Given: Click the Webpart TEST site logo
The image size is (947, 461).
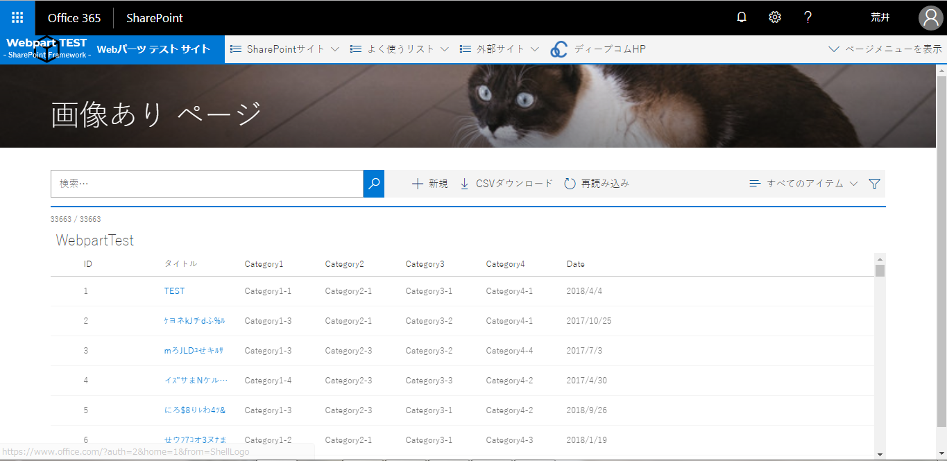Looking at the screenshot, I should click(46, 49).
